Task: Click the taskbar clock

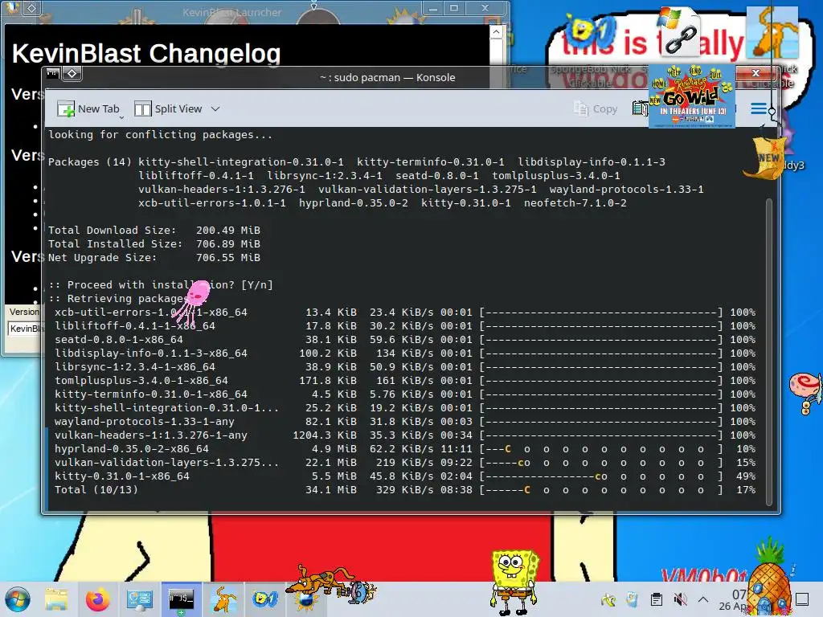Action: click(x=733, y=599)
